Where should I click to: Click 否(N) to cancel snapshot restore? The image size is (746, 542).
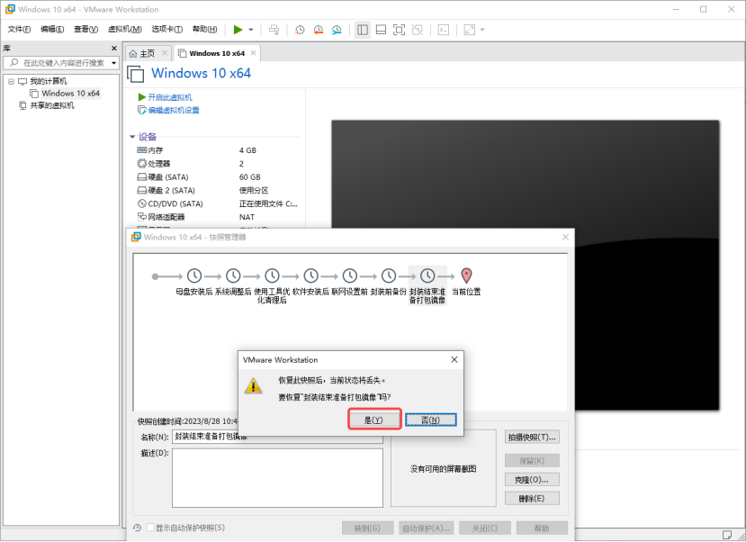point(431,420)
